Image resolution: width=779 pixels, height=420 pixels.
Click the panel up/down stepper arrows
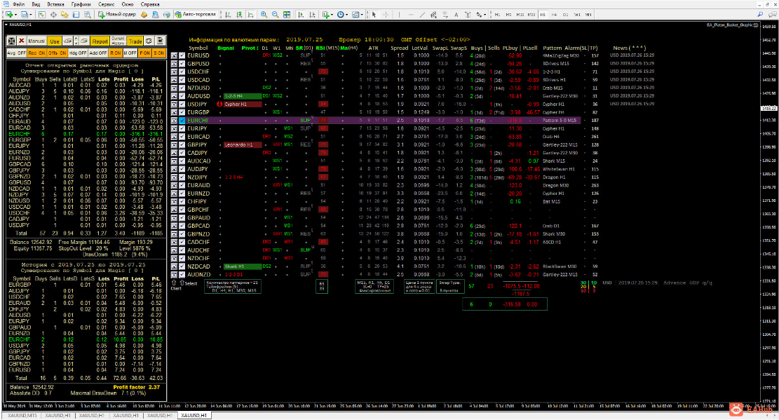[x=76, y=41]
